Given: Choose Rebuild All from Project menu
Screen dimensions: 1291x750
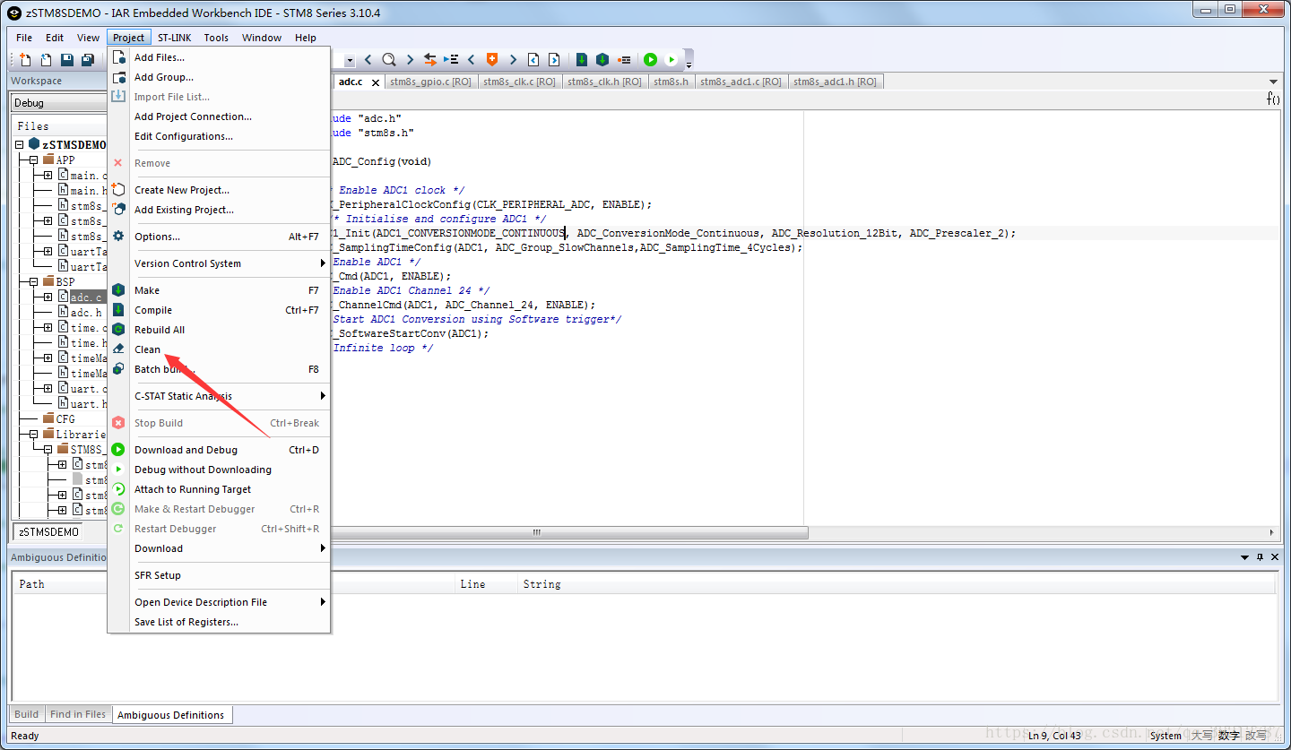Looking at the screenshot, I should 219,330.
